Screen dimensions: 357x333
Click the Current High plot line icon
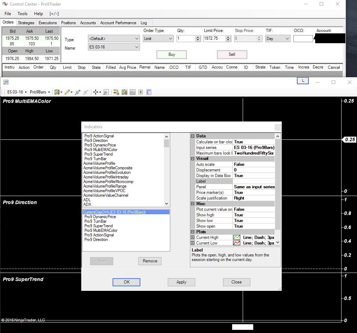tap(237, 237)
